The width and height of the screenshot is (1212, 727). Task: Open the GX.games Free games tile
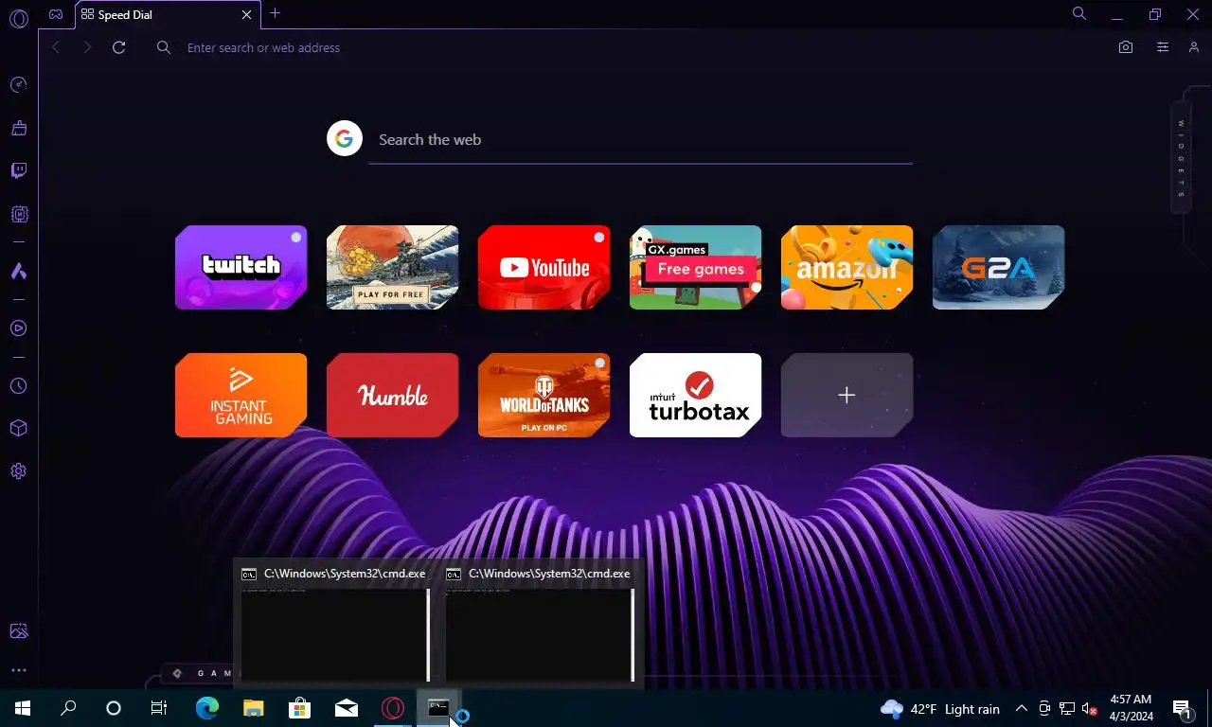pyautogui.click(x=696, y=267)
